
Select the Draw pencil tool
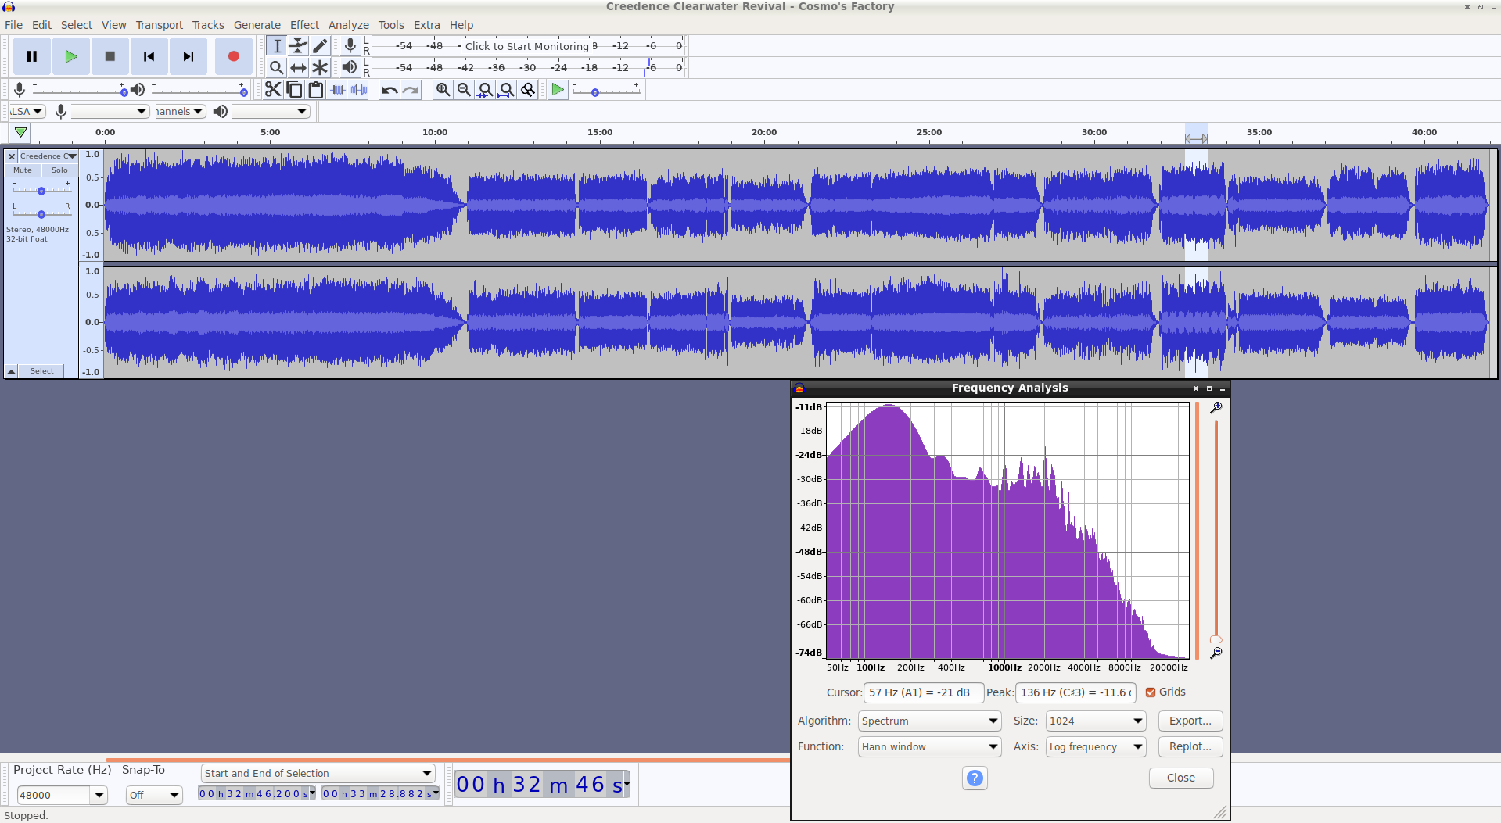click(x=320, y=46)
